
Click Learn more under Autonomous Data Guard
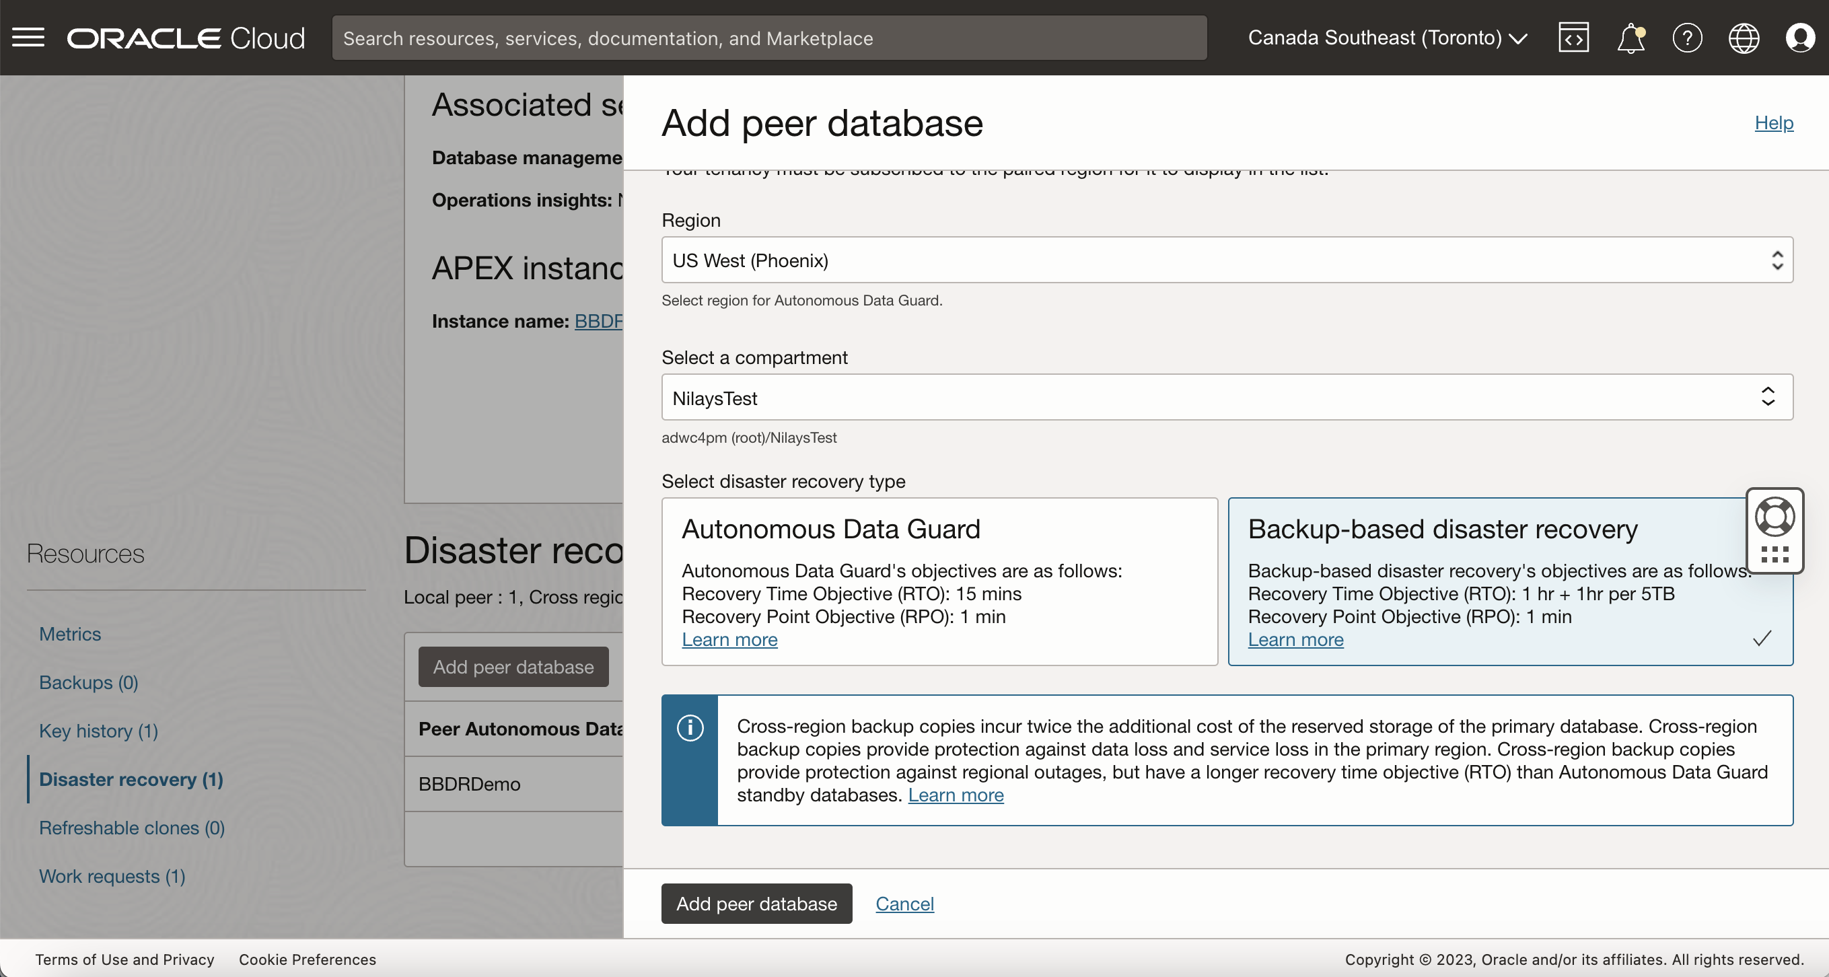729,640
